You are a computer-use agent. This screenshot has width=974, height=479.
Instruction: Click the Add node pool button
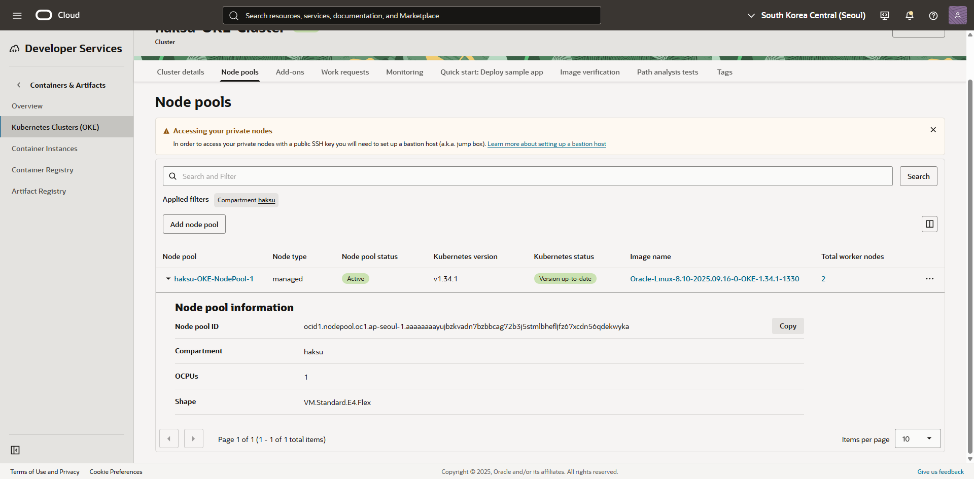[194, 224]
